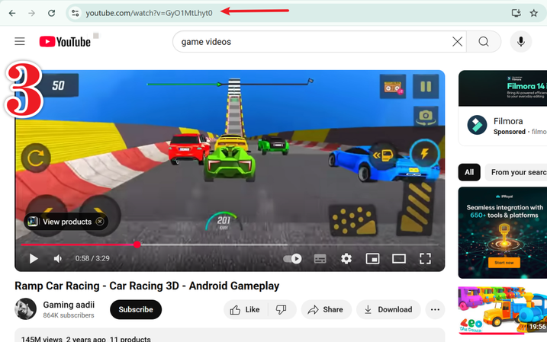547x342 pixels.
Task: Open the Share dialog for video
Action: [326, 310]
